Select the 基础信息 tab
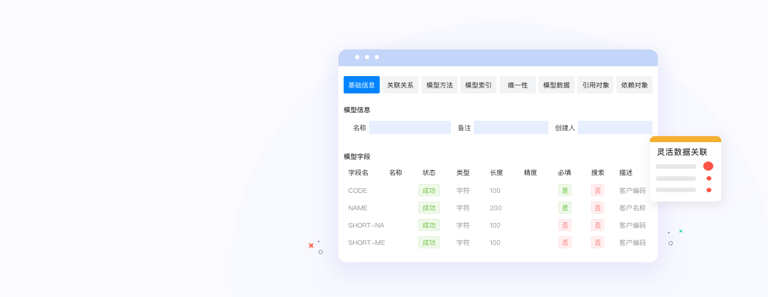This screenshot has width=768, height=297. pos(362,85)
